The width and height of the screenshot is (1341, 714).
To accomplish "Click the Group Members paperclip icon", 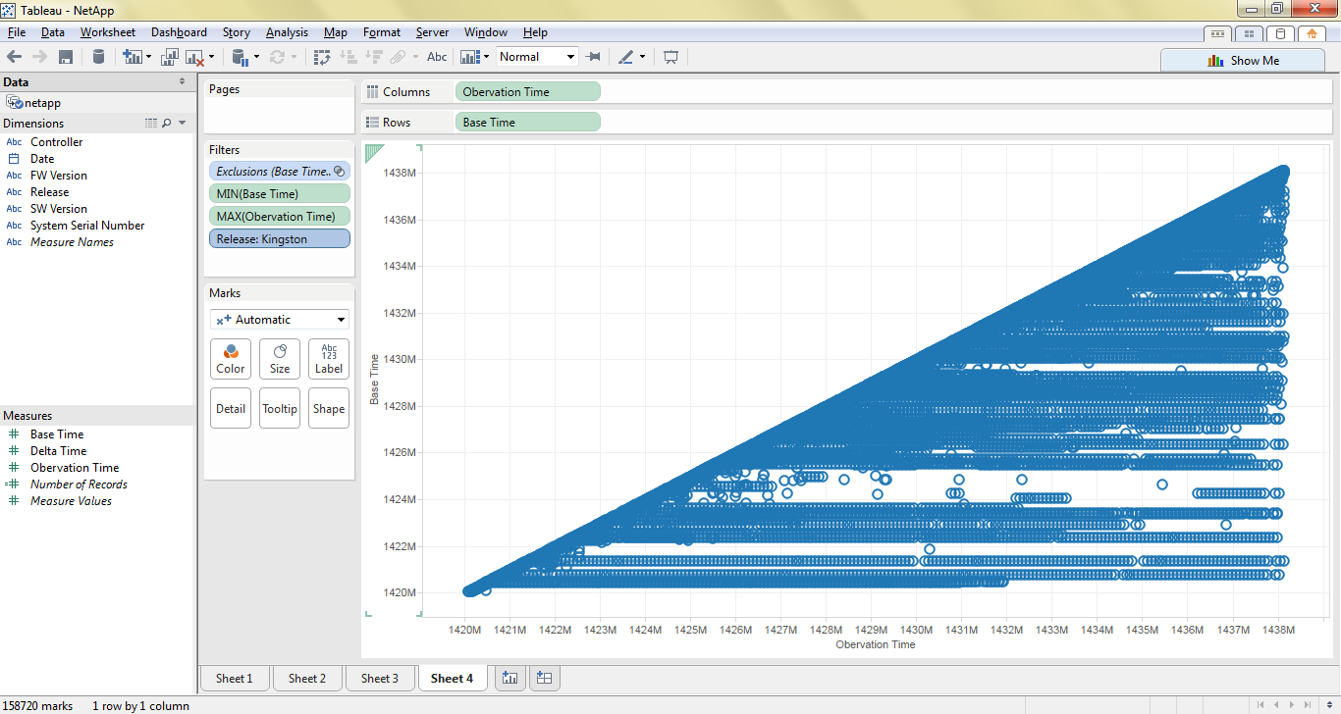I will (398, 57).
